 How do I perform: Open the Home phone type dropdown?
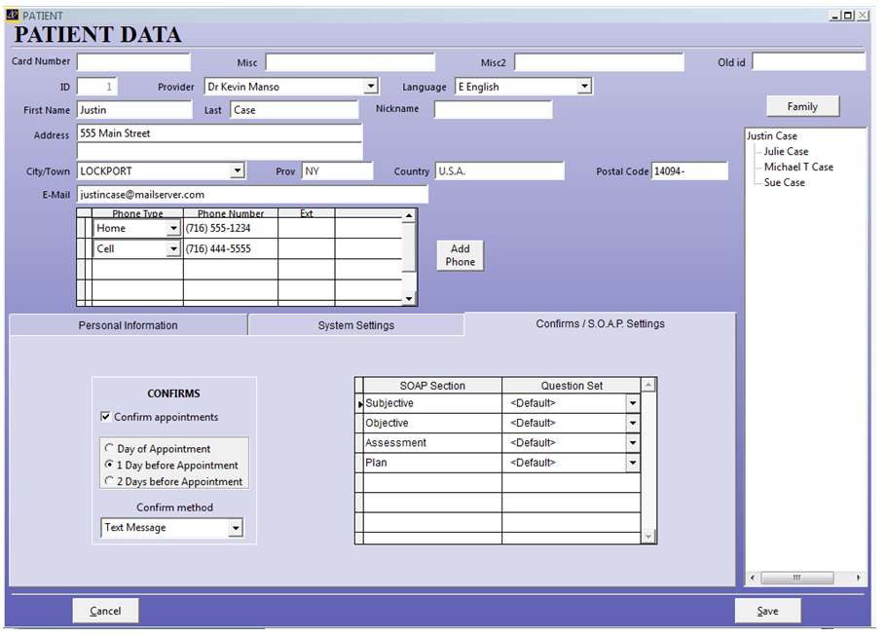tap(173, 229)
